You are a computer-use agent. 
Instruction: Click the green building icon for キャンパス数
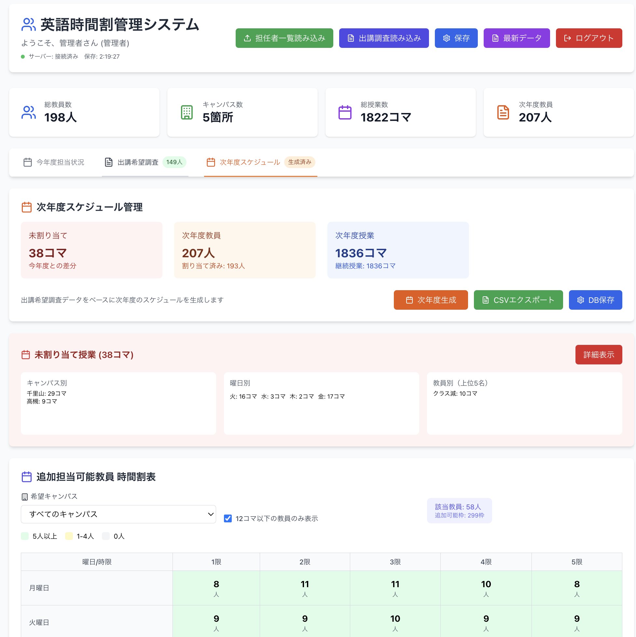tap(187, 112)
